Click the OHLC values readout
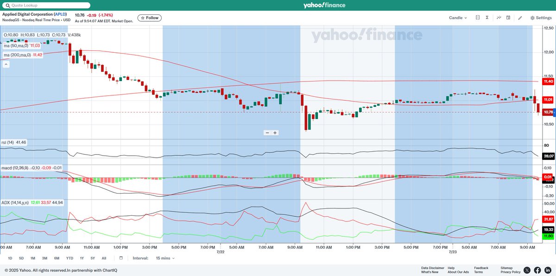 tap(42, 35)
